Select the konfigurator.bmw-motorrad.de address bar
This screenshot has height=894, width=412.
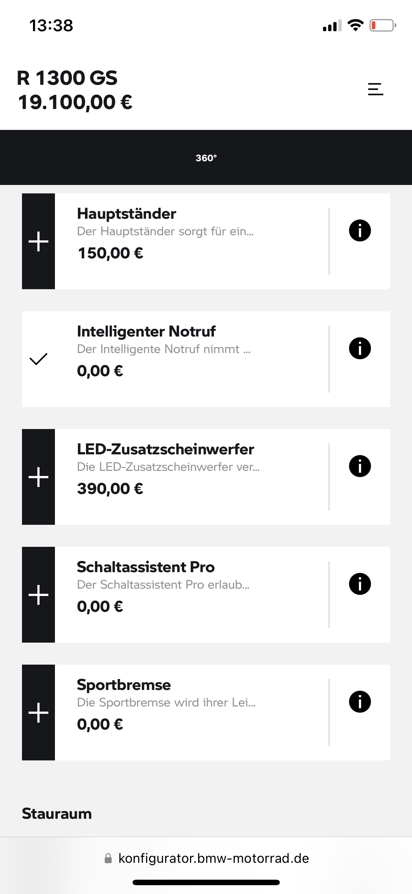tap(206, 858)
